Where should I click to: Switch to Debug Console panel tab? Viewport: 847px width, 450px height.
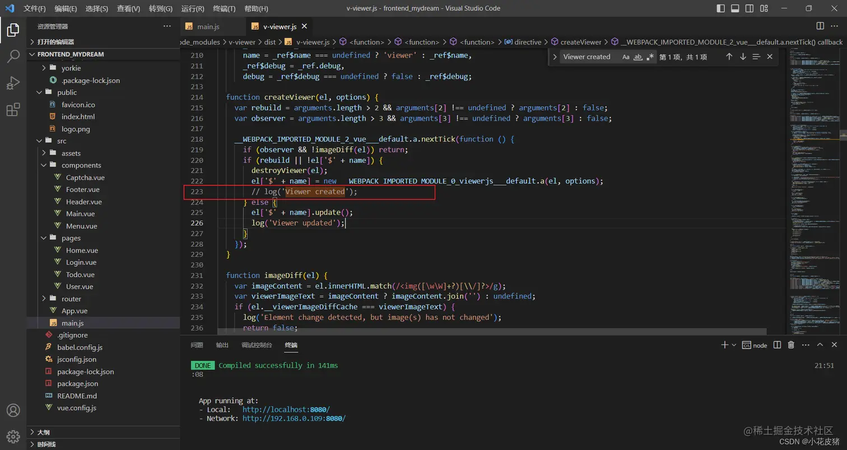pos(257,345)
